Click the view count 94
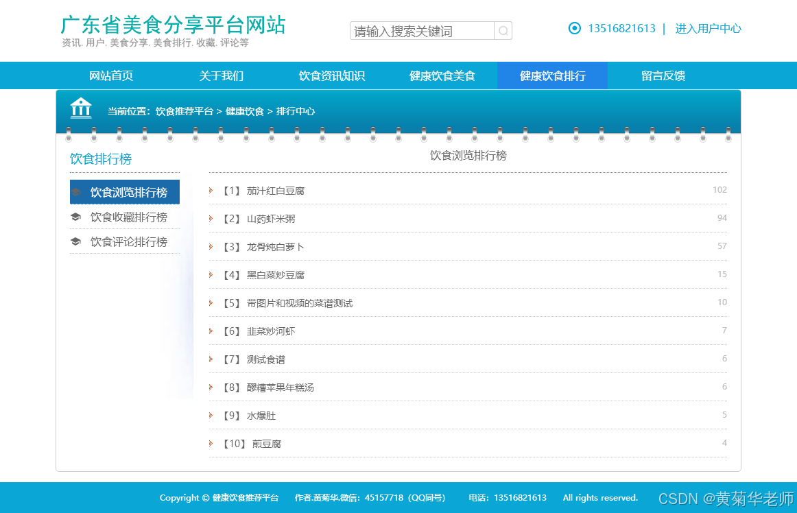 pos(722,217)
